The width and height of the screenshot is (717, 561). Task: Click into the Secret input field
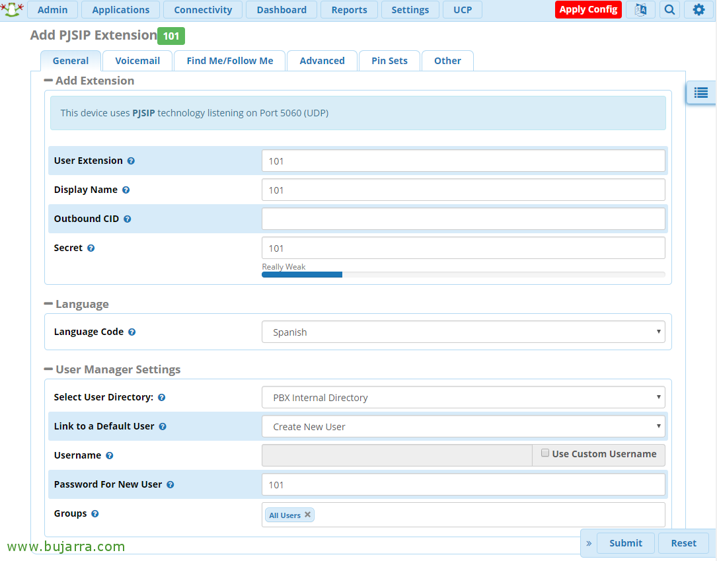[463, 248]
